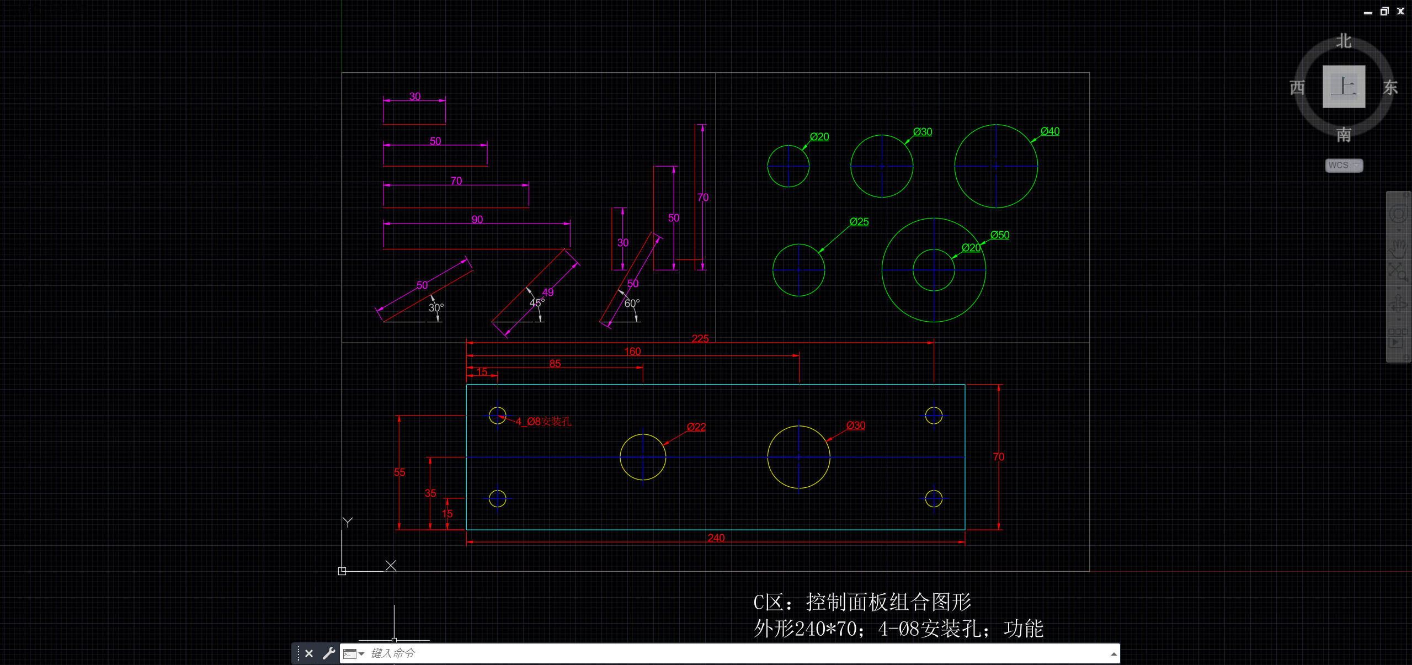The width and height of the screenshot is (1412, 665).
Task: Select the Ø22 dimension label
Action: [696, 427]
